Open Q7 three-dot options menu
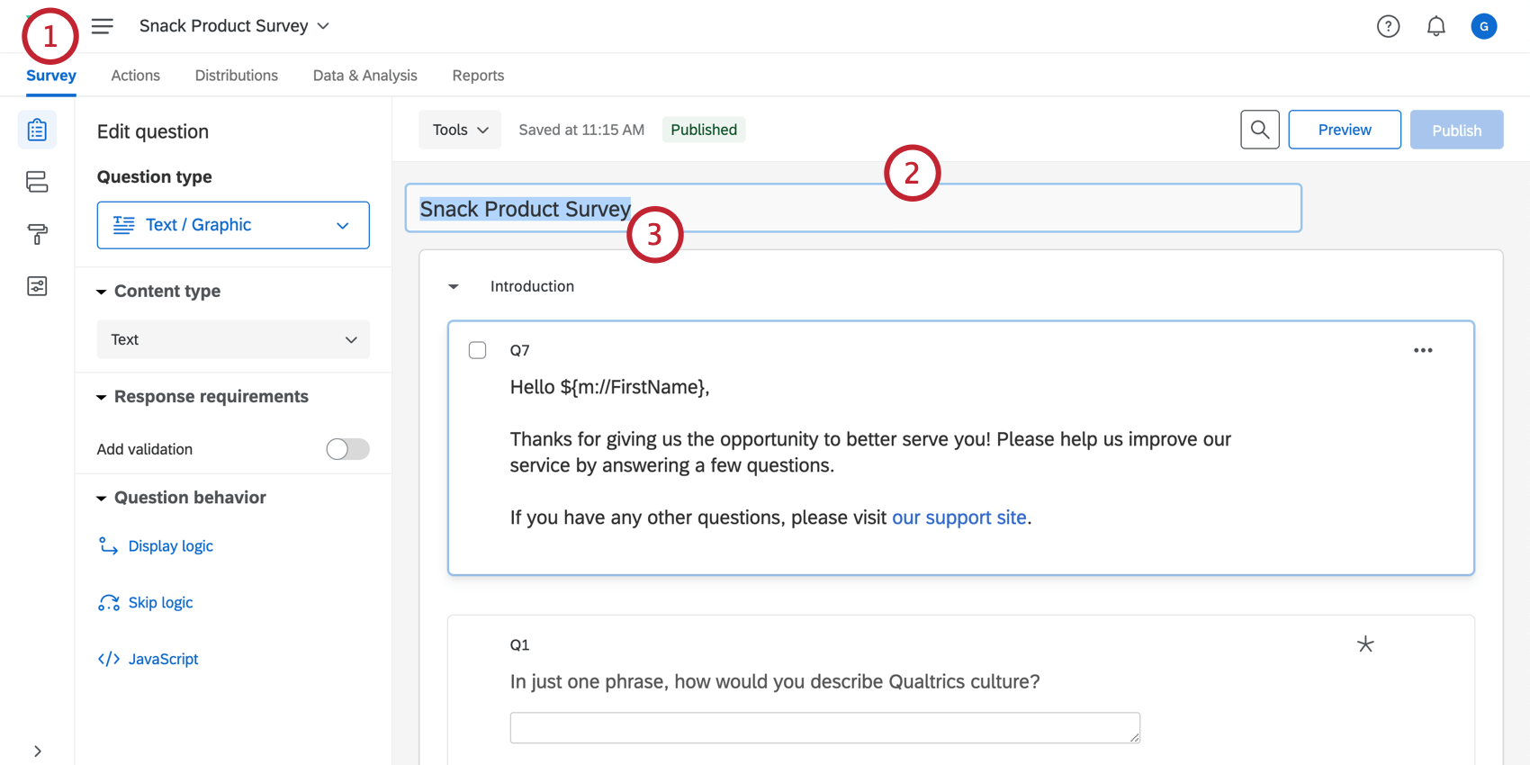This screenshot has width=1530, height=765. tap(1422, 350)
